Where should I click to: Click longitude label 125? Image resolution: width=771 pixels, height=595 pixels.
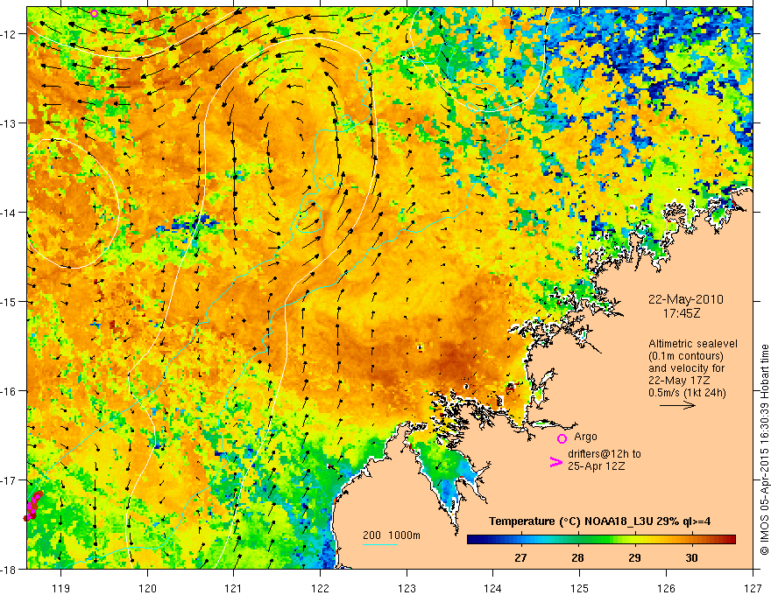coord(580,588)
